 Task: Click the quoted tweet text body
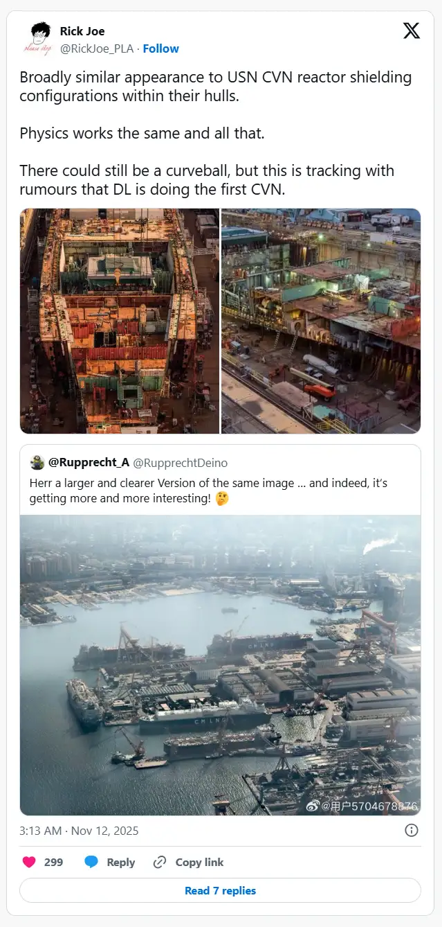(x=208, y=490)
